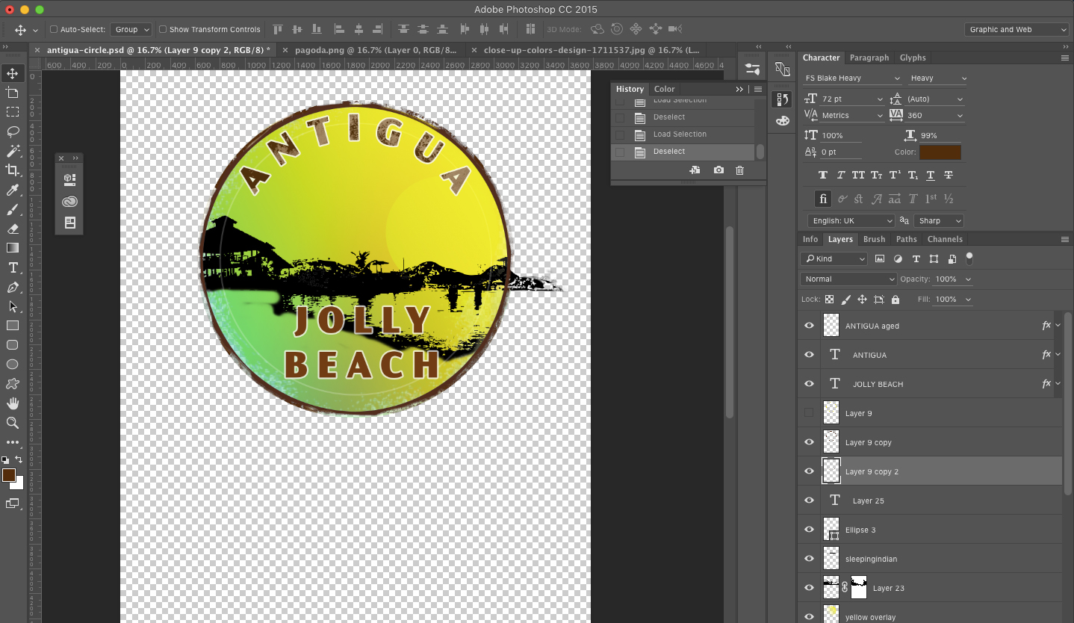The image size is (1074, 623).
Task: Select the Eyedropper tool
Action: (13, 190)
